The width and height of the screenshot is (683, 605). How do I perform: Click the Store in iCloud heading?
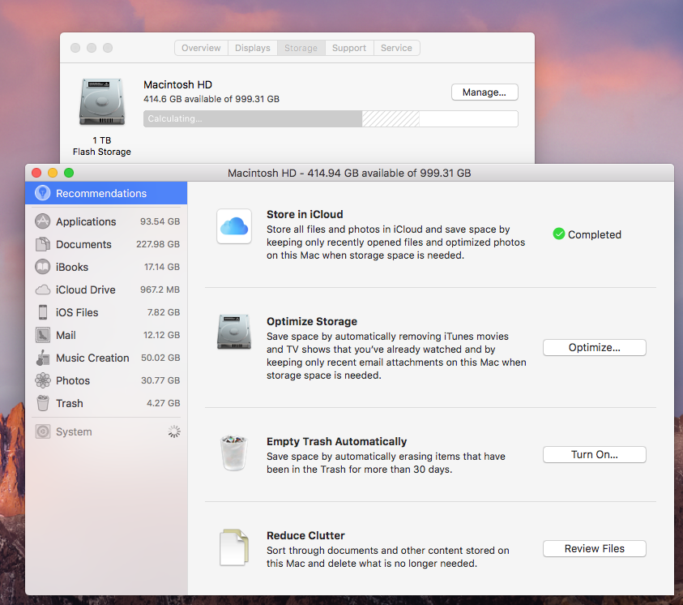305,214
